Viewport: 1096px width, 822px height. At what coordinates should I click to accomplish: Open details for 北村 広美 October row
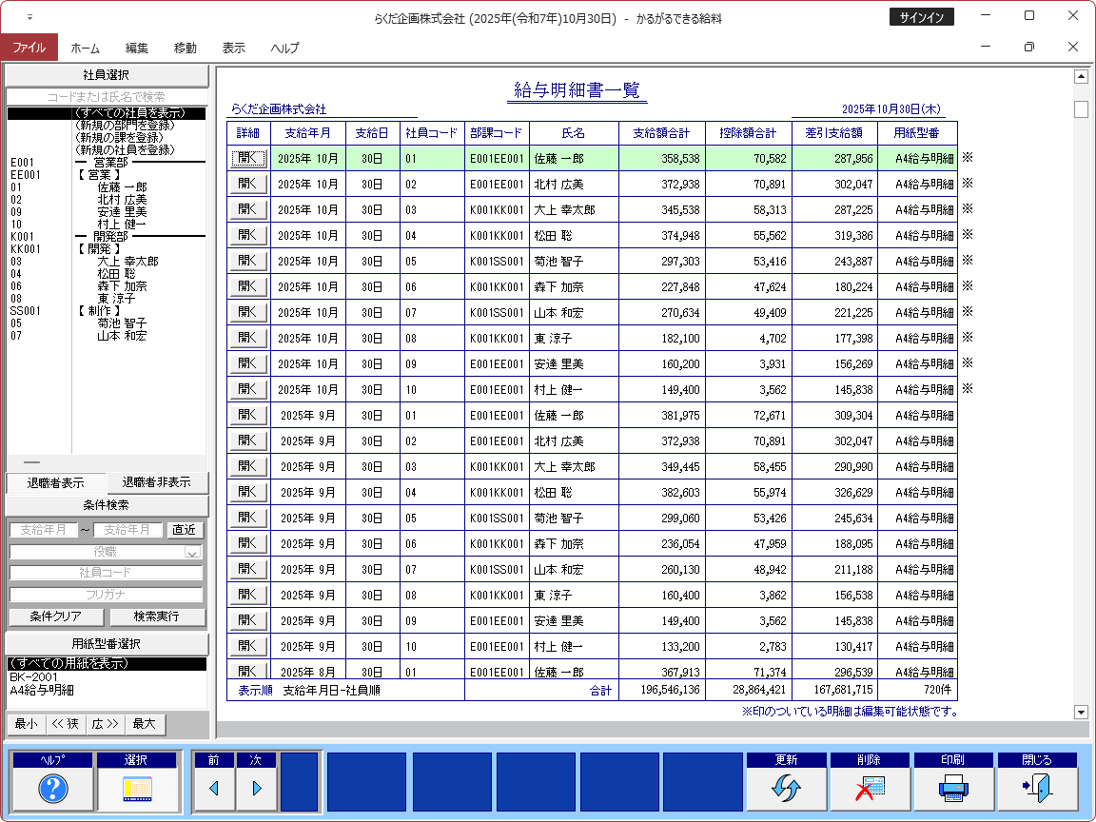[248, 184]
